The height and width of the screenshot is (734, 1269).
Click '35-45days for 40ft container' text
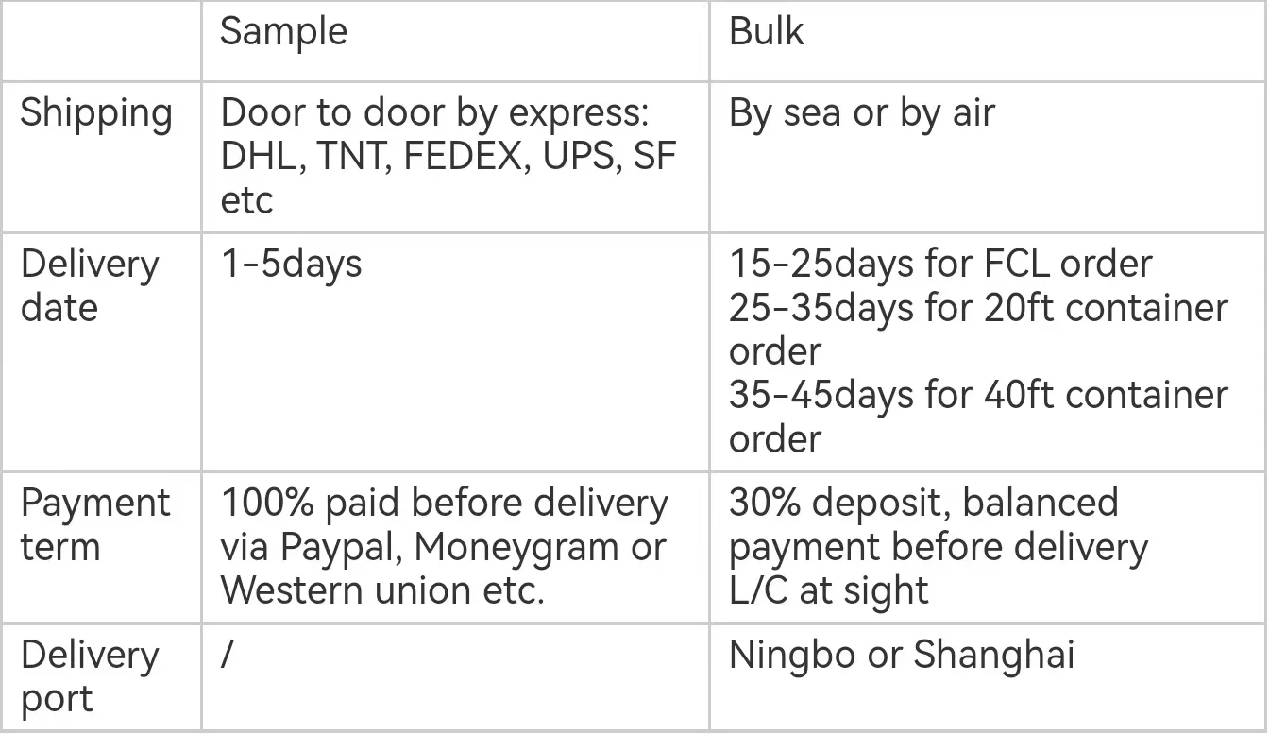coord(978,395)
